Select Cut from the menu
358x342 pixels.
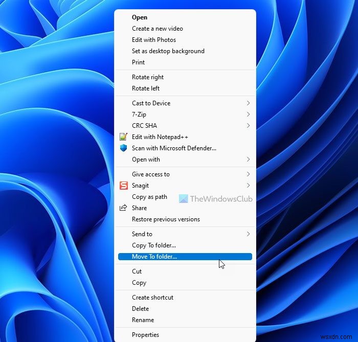(x=185, y=271)
